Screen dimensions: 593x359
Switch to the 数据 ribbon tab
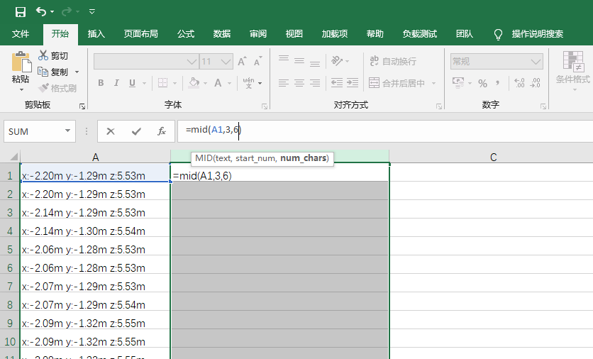pyautogui.click(x=221, y=34)
